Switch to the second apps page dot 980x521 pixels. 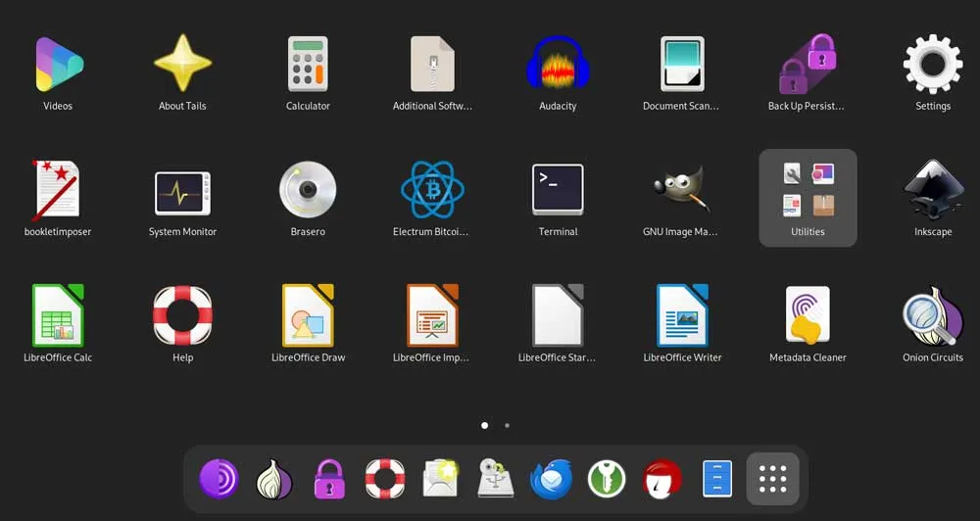coord(507,425)
